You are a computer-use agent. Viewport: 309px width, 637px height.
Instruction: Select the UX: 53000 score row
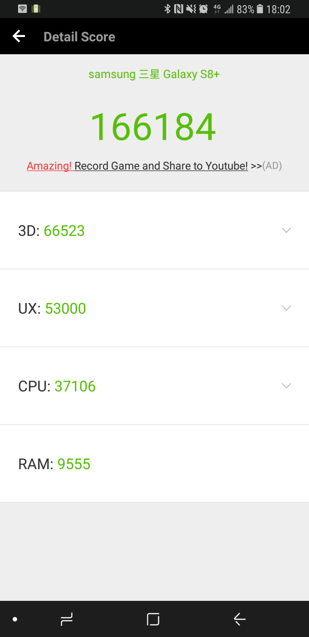(129, 309)
